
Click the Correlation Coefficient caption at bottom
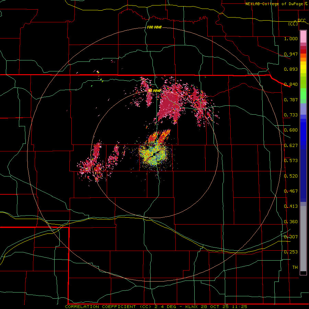(156, 307)
